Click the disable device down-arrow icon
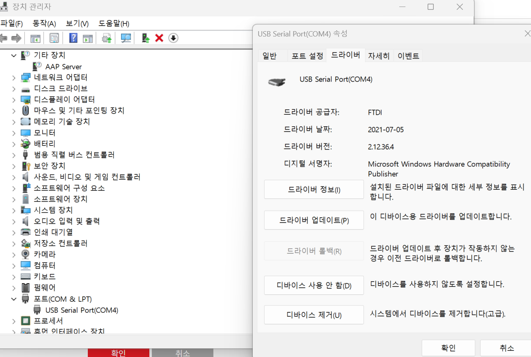531x357 pixels. [x=173, y=38]
